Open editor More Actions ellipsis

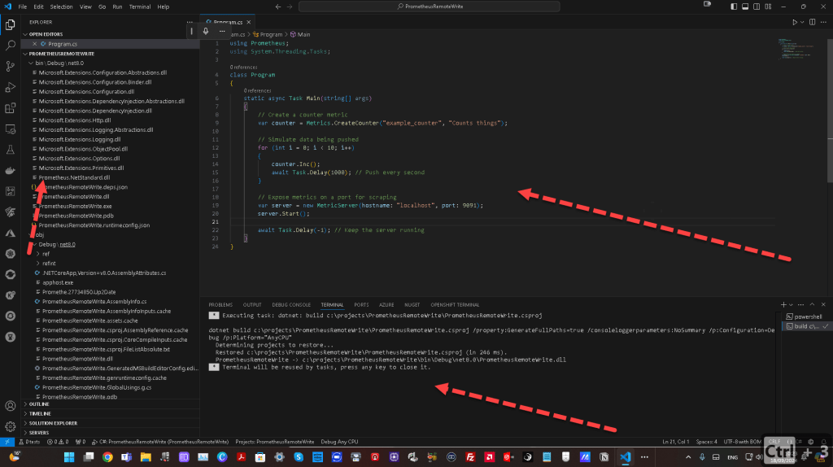(x=823, y=22)
